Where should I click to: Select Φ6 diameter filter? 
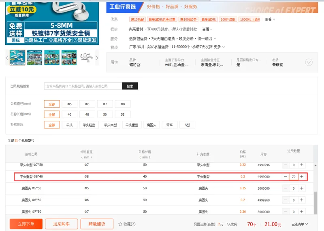point(87,104)
